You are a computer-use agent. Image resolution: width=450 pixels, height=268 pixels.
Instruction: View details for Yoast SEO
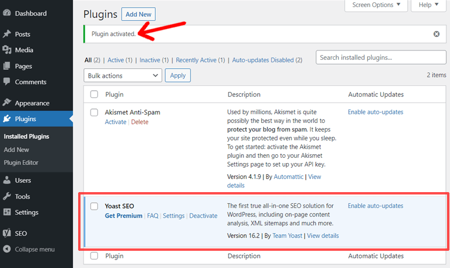point(323,235)
